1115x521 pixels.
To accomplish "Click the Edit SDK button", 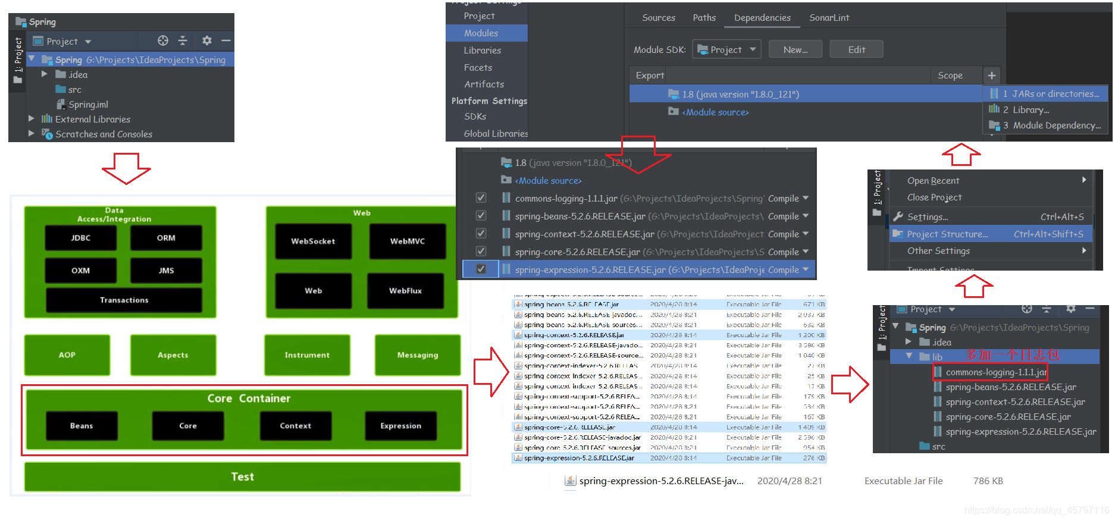I will (857, 49).
